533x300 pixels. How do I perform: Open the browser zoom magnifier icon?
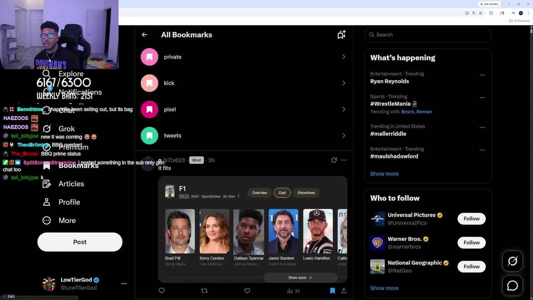point(473,13)
